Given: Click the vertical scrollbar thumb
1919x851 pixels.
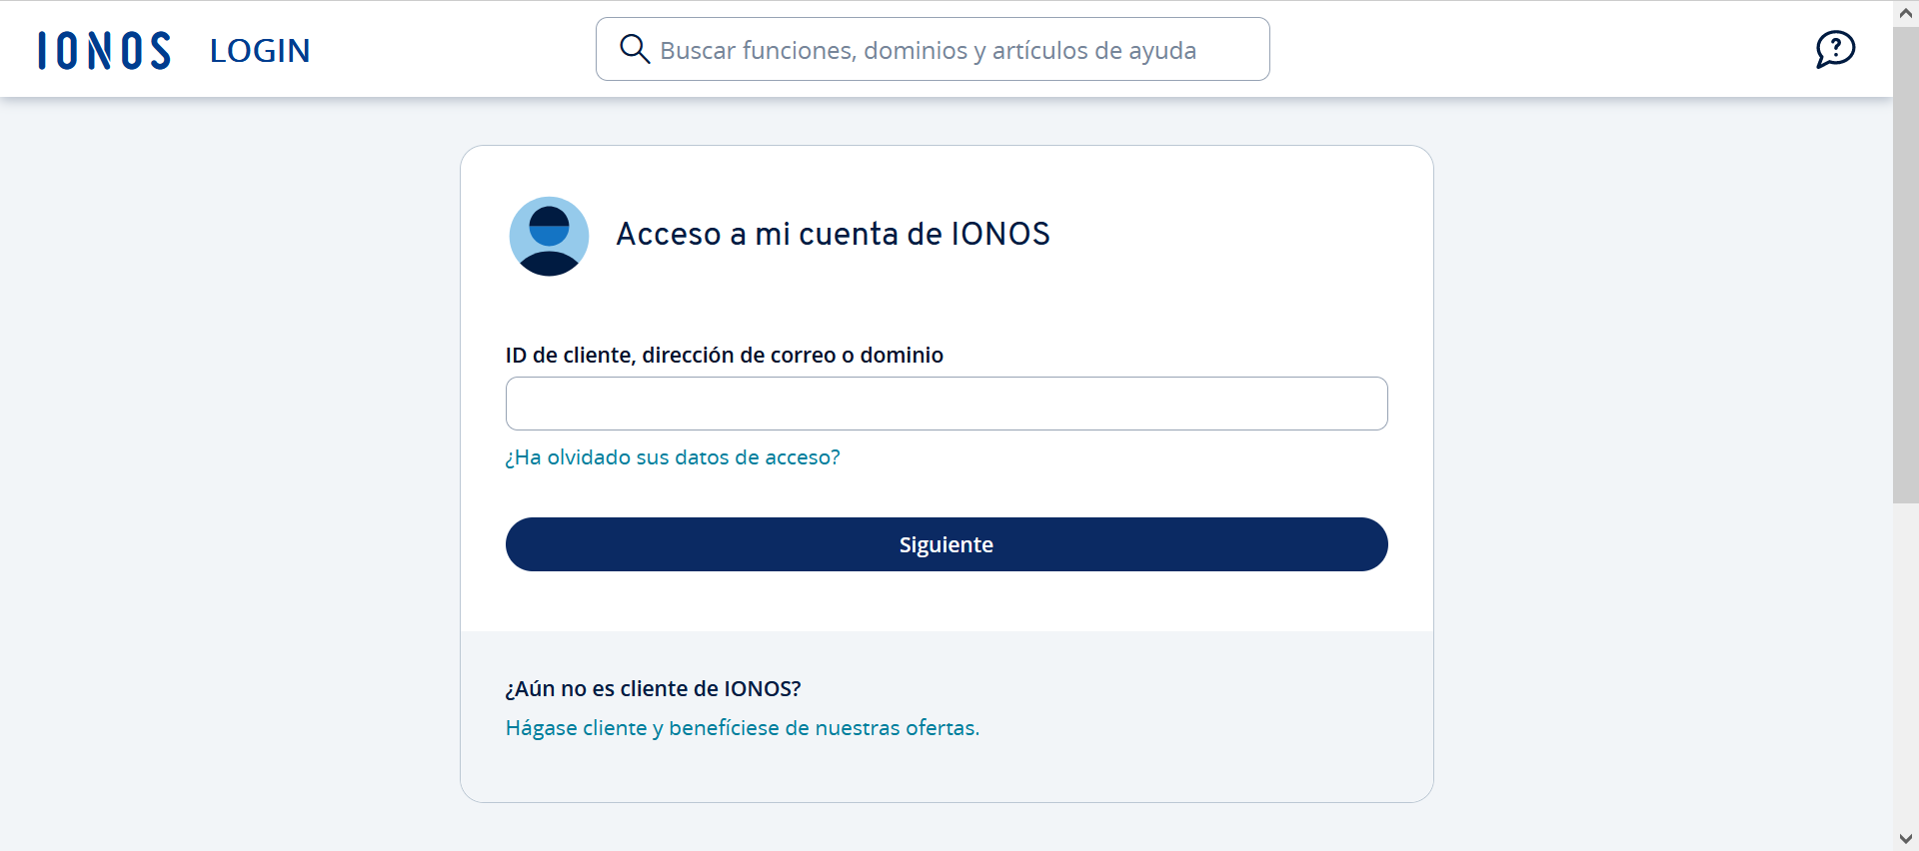Looking at the screenshot, I should click(x=1906, y=265).
